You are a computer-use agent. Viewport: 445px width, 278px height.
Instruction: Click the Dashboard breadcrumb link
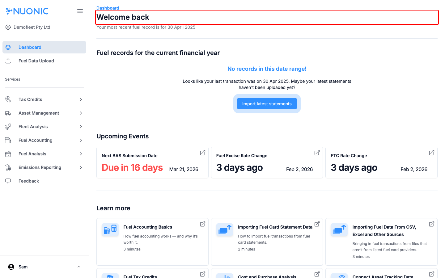(108, 8)
